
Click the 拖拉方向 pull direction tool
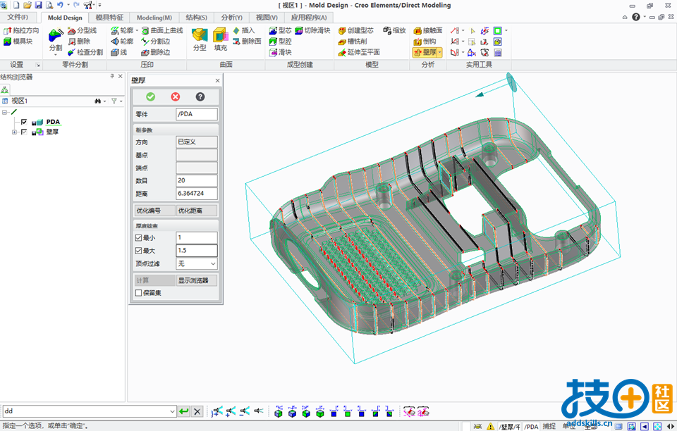click(x=21, y=30)
